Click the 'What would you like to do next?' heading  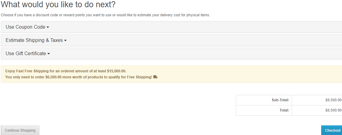click(58, 4)
